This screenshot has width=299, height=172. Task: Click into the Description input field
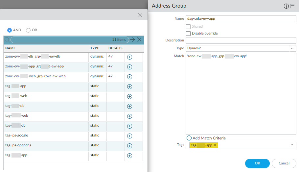[x=241, y=40]
